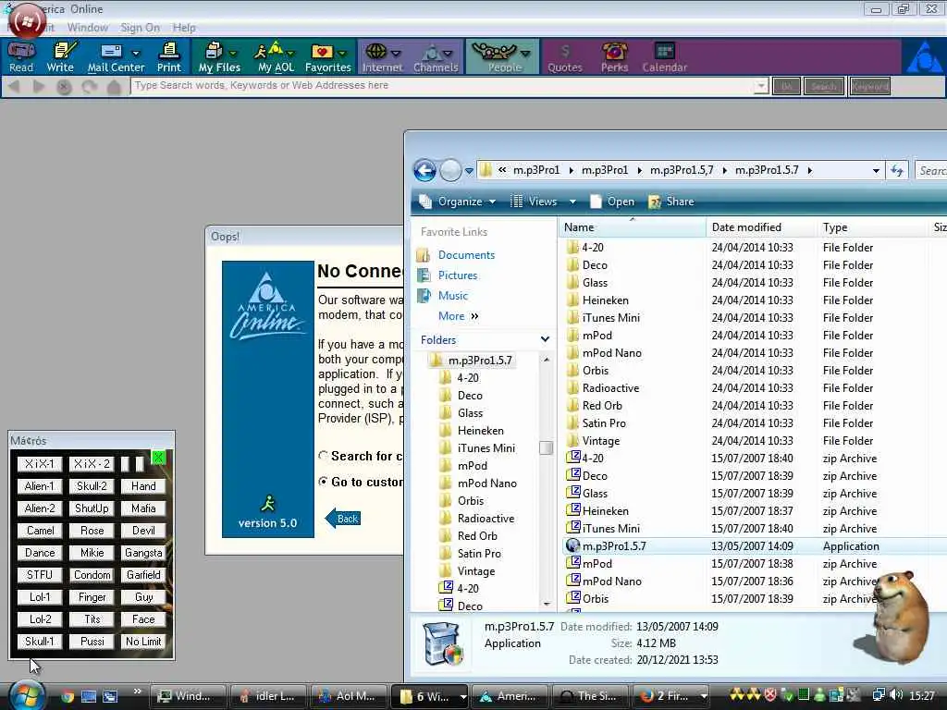Click the AOL browser Back arrow
Viewport: 947px width, 710px height.
[x=14, y=87]
